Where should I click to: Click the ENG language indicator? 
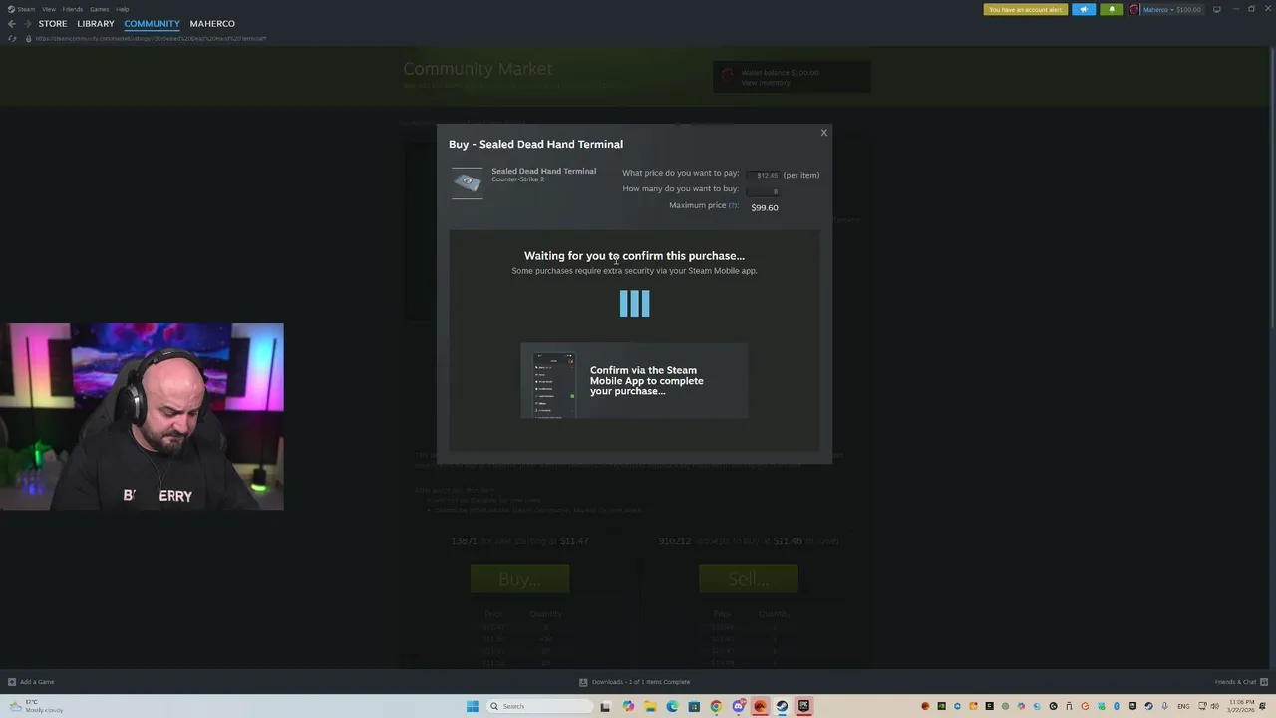coord(1183,706)
